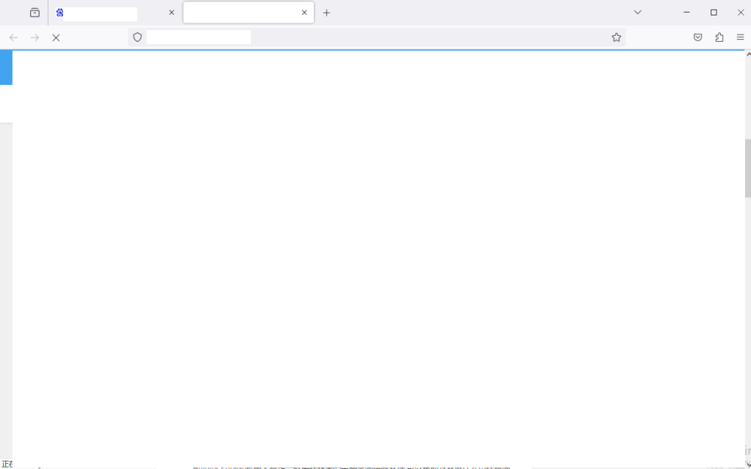Focus the URL address bar field

pos(376,37)
